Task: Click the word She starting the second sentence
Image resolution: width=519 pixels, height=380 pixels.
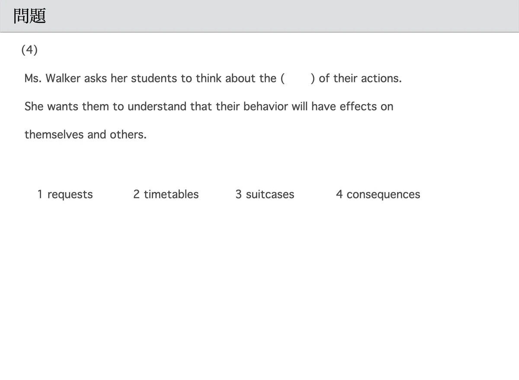Action: point(34,106)
